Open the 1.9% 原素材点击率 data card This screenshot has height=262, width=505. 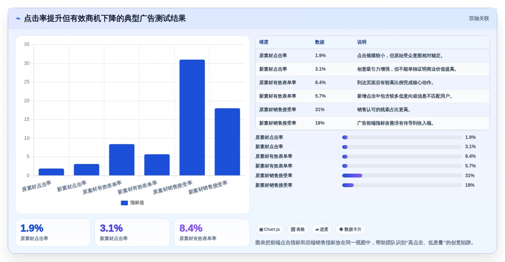coord(53,232)
